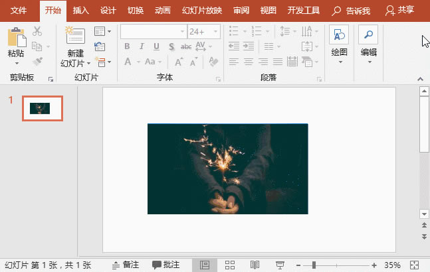Switch to Slide Sorter view in status bar
This screenshot has height=272, width=430.
pyautogui.click(x=230, y=265)
